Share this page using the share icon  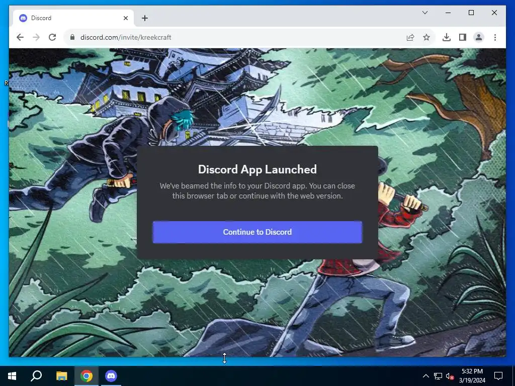(x=410, y=37)
